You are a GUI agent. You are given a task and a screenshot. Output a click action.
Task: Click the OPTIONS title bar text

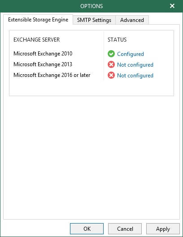(91, 6)
